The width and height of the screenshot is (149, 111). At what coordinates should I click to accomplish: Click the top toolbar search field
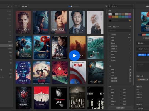coord(122,6)
